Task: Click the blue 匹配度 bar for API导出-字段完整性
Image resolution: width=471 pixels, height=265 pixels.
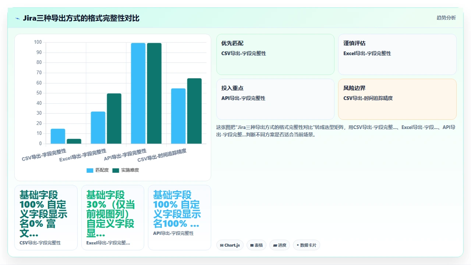Action: [x=138, y=93]
